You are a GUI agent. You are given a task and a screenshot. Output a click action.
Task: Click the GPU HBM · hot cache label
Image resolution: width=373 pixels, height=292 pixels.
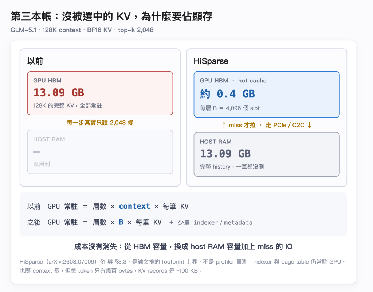pos(233,81)
